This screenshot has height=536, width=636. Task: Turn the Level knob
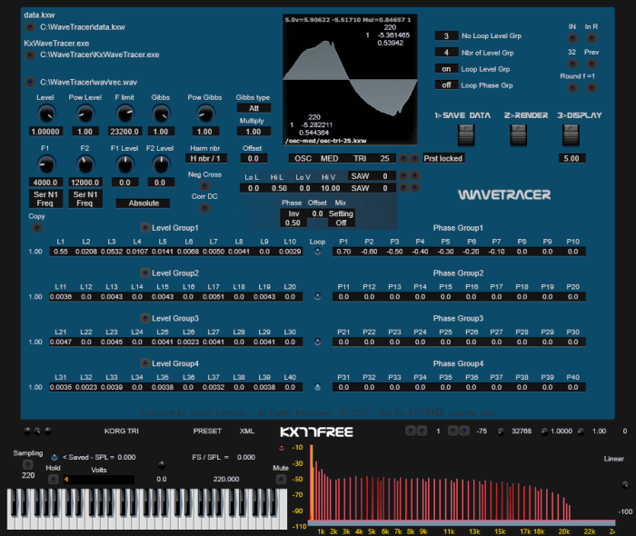(46, 114)
